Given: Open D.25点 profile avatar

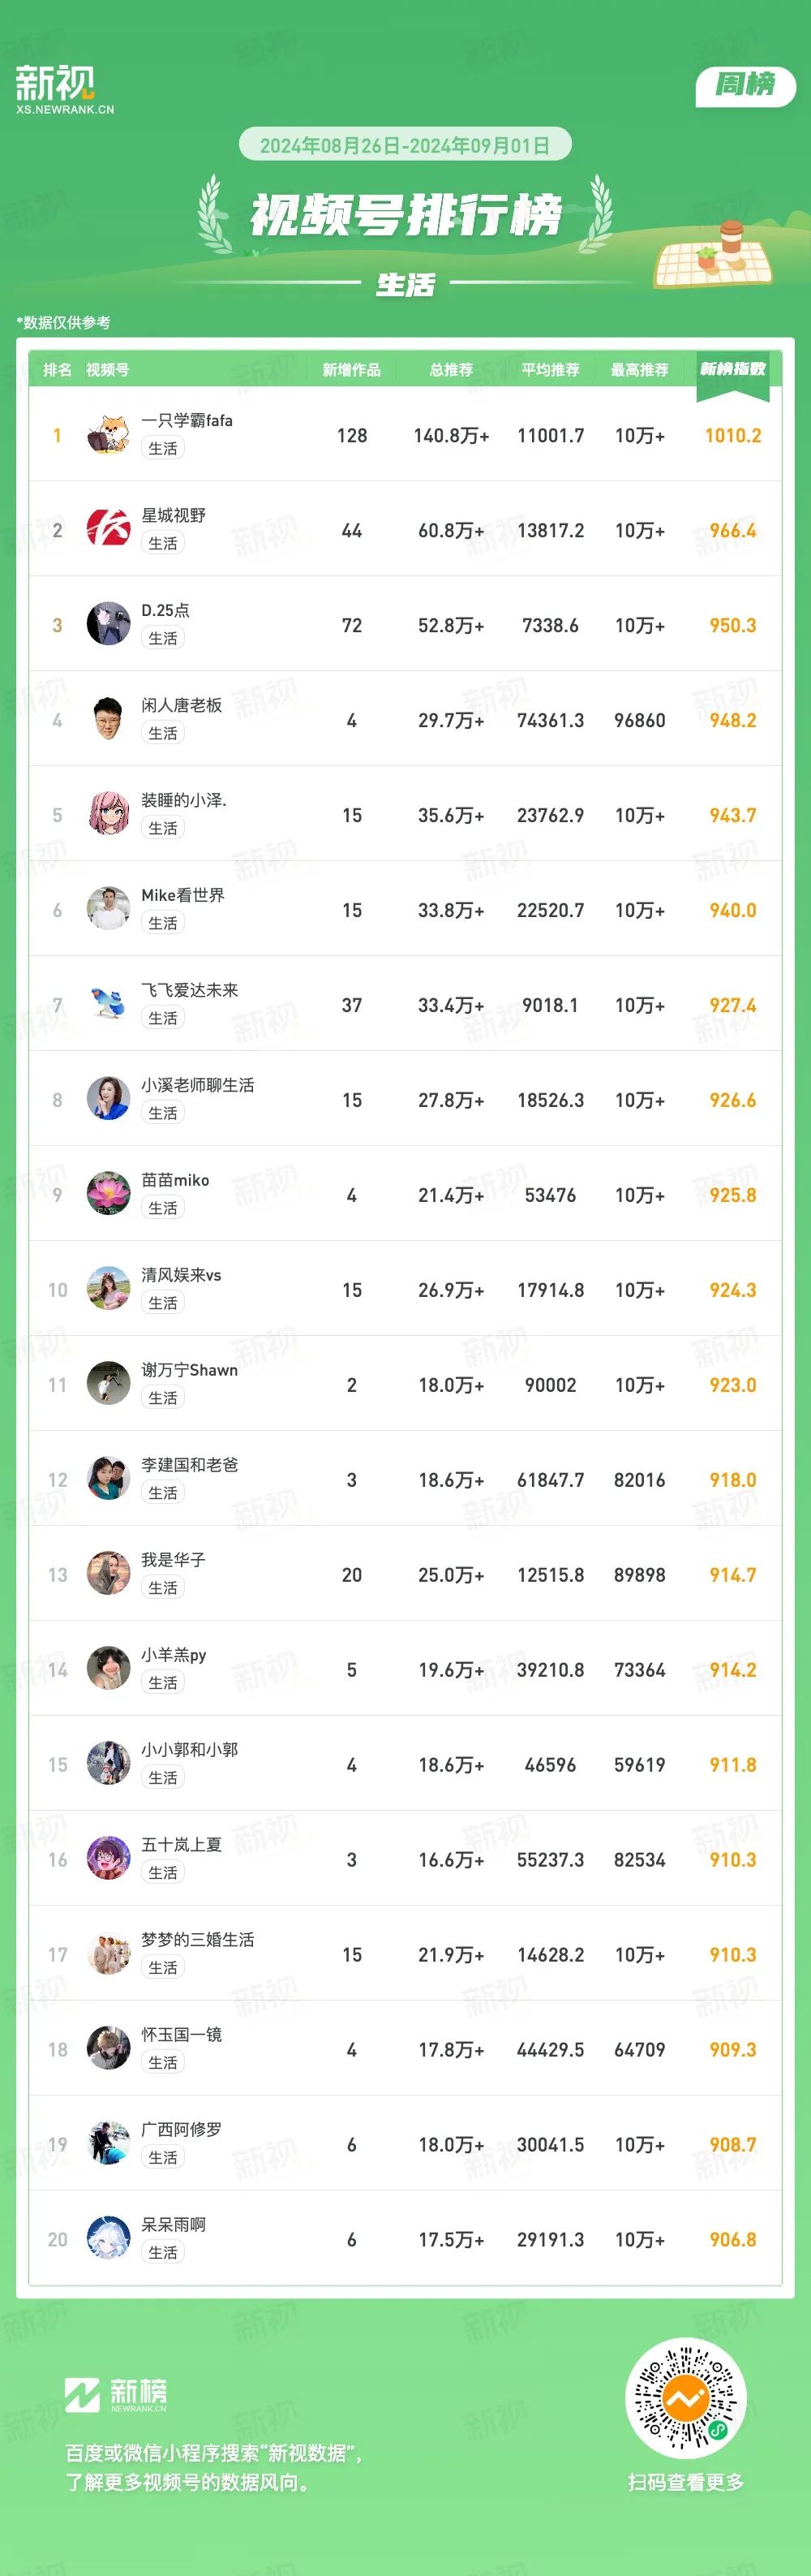Looking at the screenshot, I should point(108,625).
